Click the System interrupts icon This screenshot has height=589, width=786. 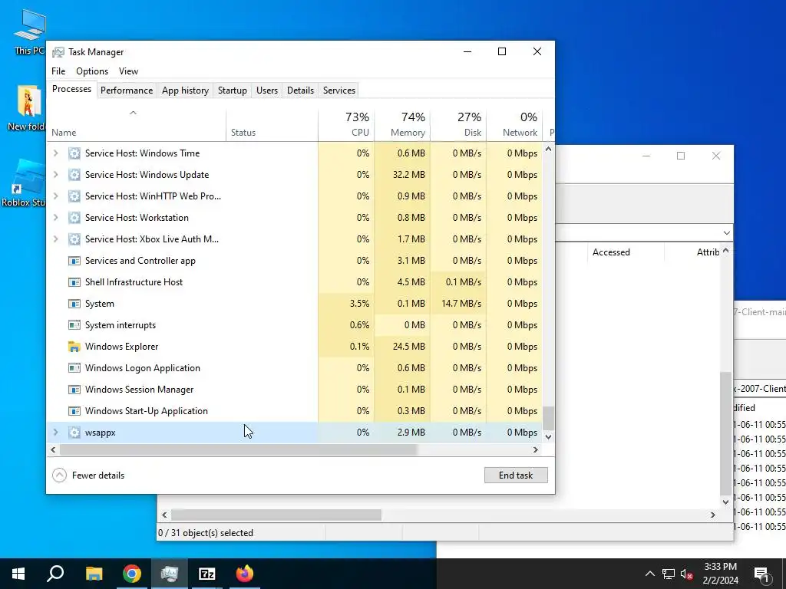pos(74,325)
